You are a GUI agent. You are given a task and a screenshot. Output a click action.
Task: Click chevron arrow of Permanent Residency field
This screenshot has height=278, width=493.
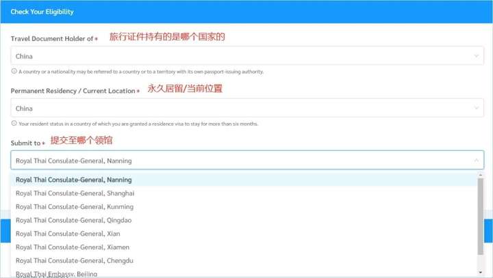(477, 108)
